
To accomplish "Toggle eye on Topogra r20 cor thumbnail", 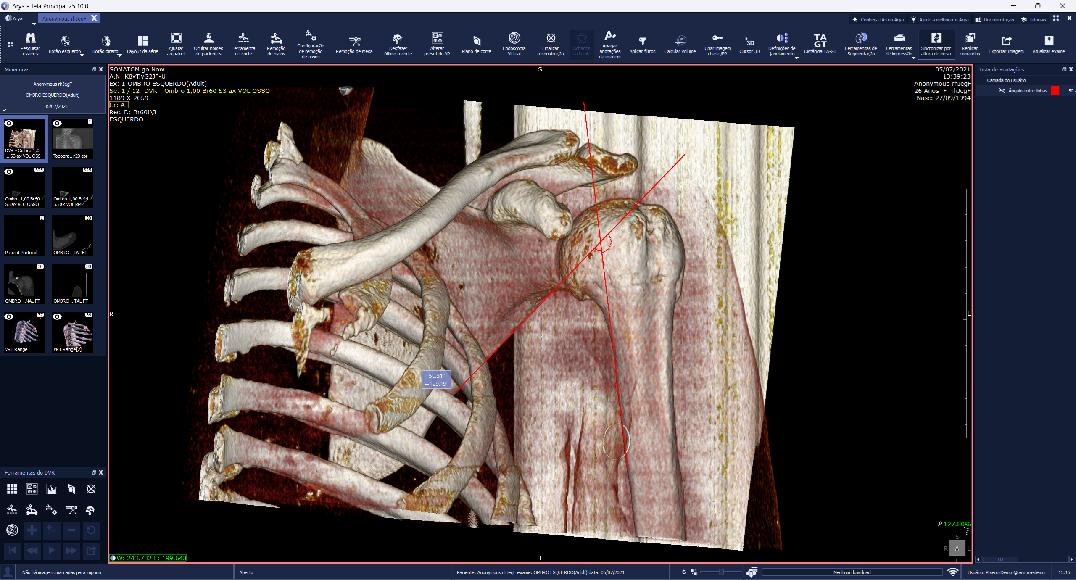I will coord(57,123).
